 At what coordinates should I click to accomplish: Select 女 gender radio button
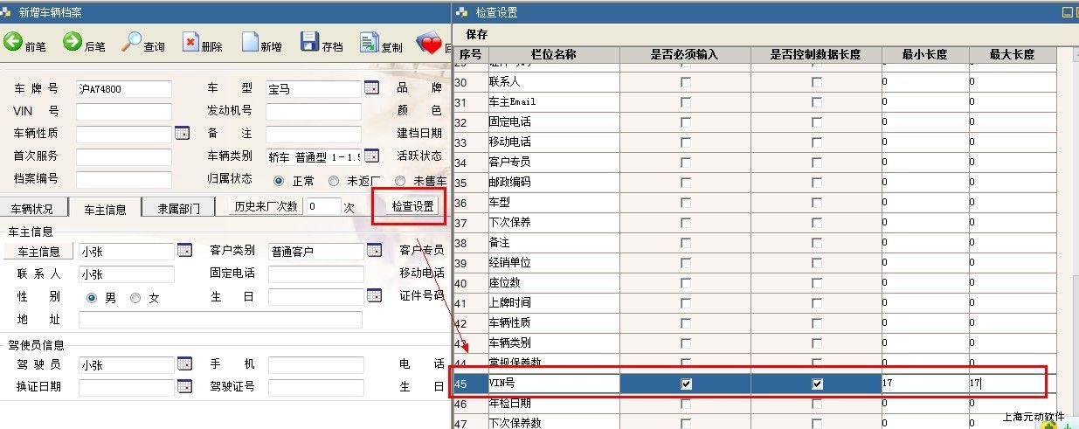(135, 298)
